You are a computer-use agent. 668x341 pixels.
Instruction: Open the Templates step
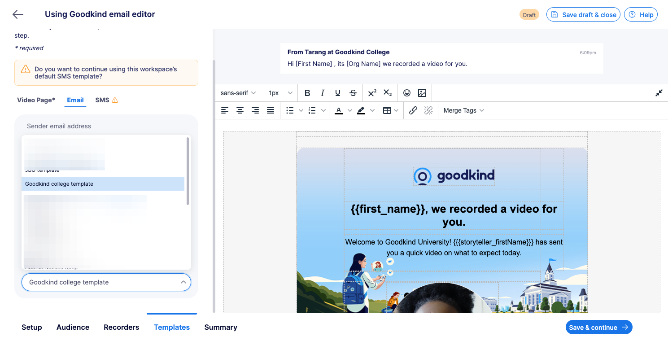pyautogui.click(x=172, y=327)
